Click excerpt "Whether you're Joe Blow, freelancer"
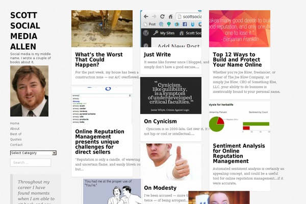 point(246,82)
